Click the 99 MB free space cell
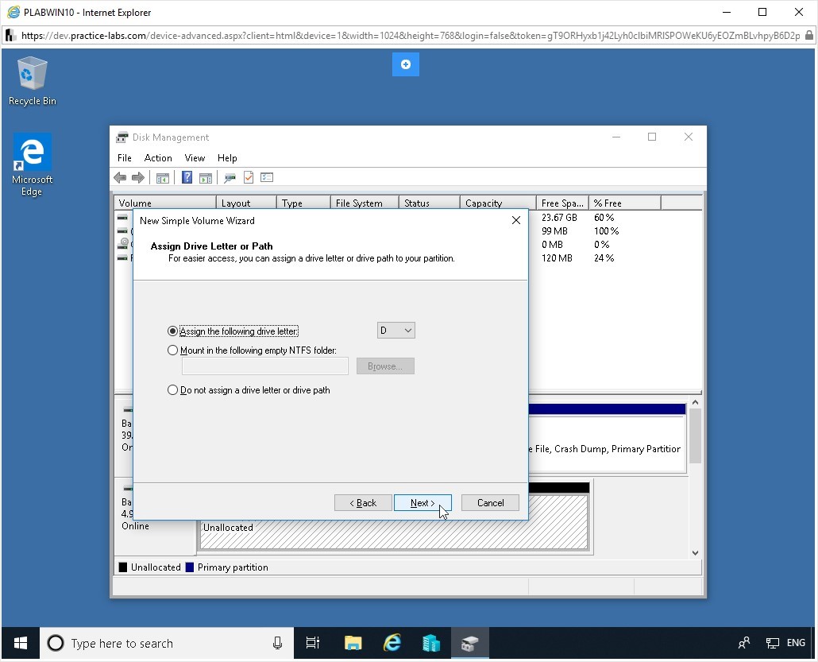Viewport: 818px width, 662px height. 554,230
